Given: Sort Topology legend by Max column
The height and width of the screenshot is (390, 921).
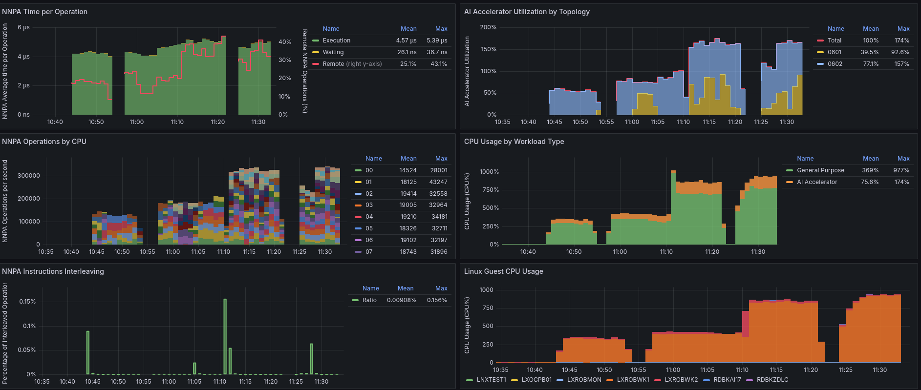Looking at the screenshot, I should 903,29.
